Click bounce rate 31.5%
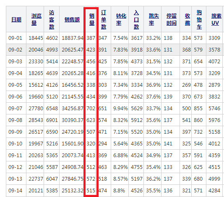This screenshot has height=197, width=224. (x=153, y=61)
